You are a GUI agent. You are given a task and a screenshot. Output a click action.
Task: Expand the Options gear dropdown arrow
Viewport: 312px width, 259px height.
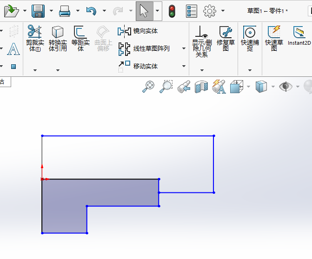(x=223, y=11)
